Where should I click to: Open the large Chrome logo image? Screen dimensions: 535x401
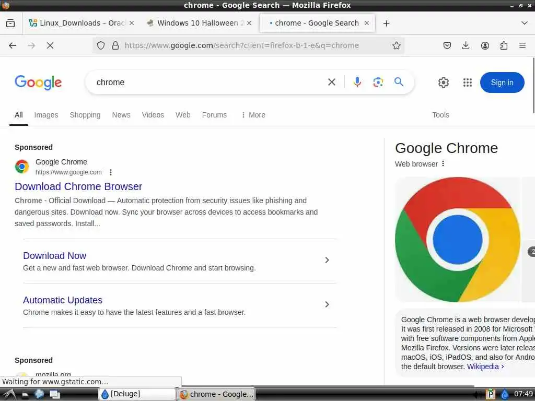[x=458, y=239]
